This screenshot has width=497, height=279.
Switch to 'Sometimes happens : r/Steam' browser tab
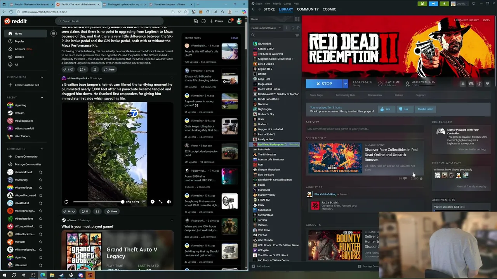(169, 4)
